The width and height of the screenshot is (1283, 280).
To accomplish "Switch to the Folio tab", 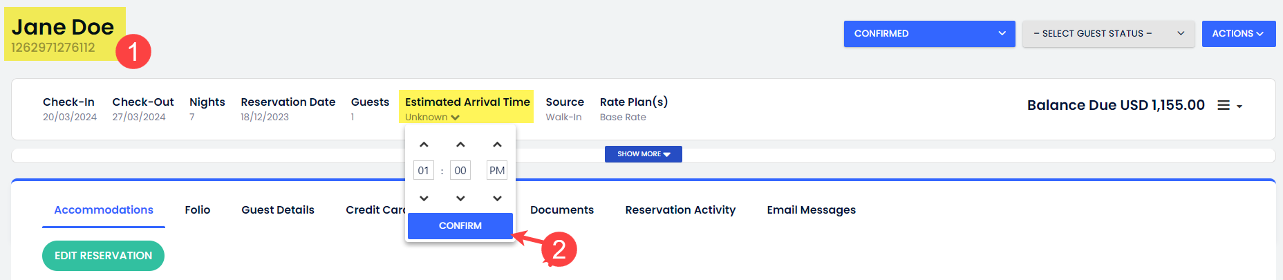I will coord(197,210).
